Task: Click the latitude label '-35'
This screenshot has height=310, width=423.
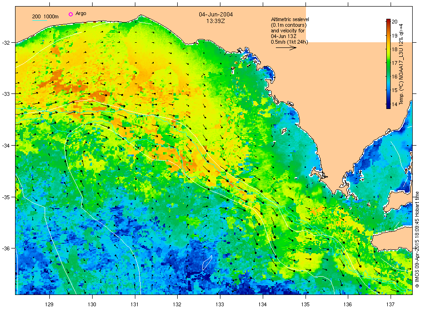Action: (6, 197)
